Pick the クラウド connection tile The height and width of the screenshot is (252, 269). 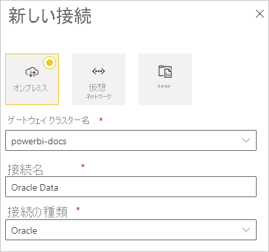(x=165, y=79)
